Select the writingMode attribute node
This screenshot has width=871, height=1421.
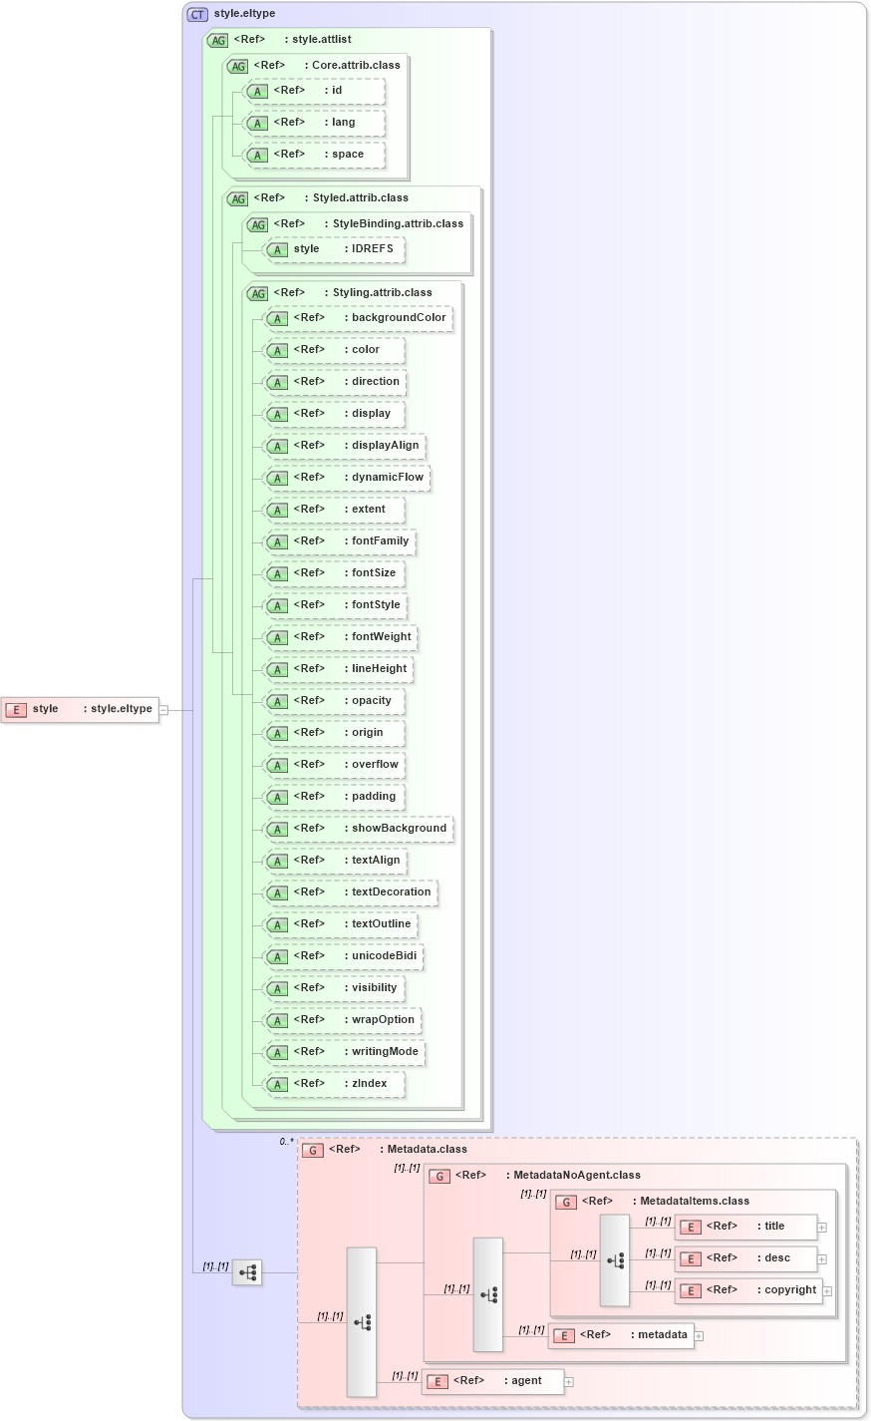pyautogui.click(x=345, y=1052)
